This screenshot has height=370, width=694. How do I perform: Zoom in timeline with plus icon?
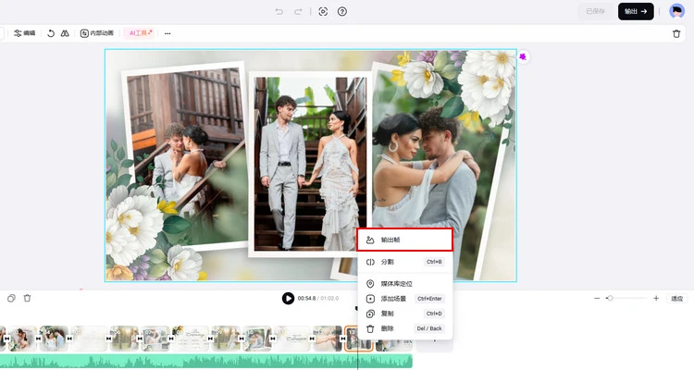656,298
